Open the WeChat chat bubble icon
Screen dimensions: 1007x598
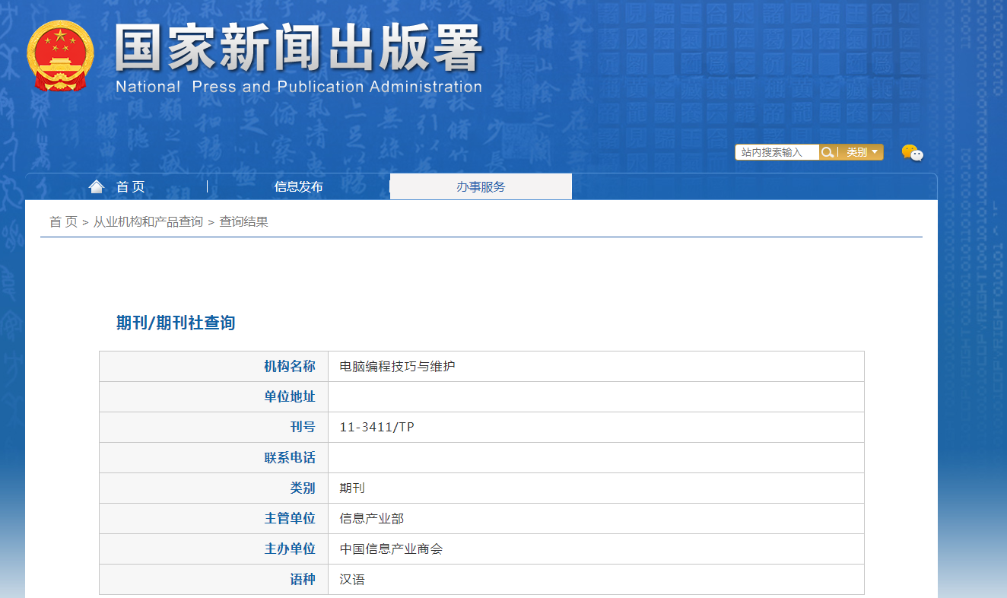(912, 153)
